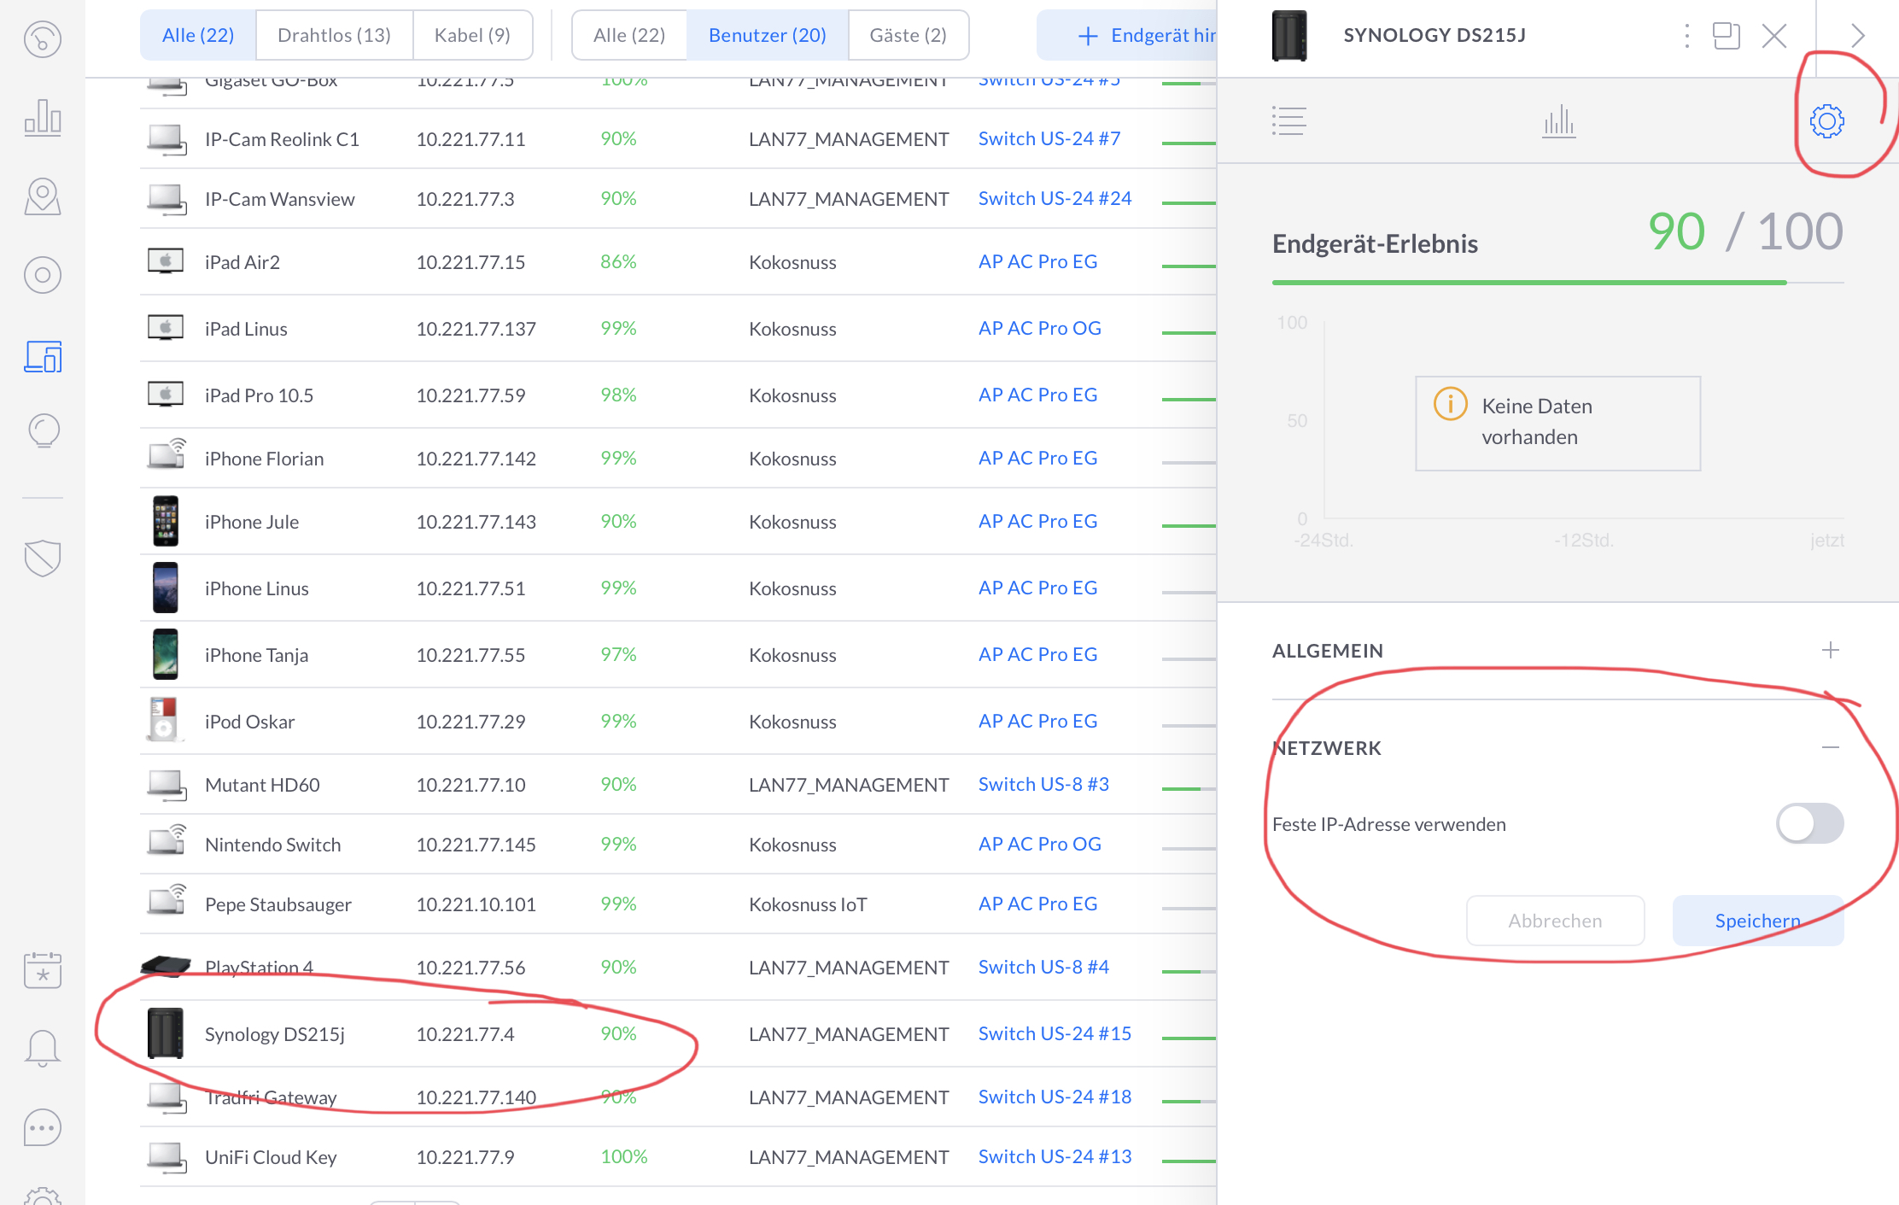Click the Speichern button
The image size is (1899, 1205).
tap(1757, 921)
